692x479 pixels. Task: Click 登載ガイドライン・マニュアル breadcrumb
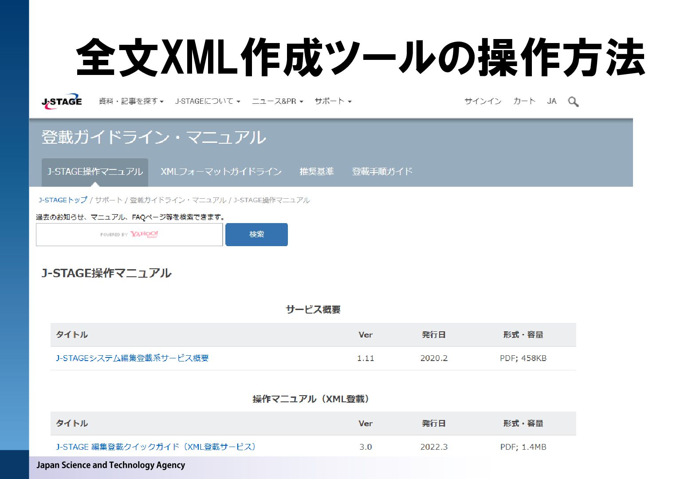tap(178, 200)
